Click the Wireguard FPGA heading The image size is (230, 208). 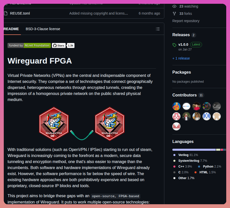tap(40, 61)
